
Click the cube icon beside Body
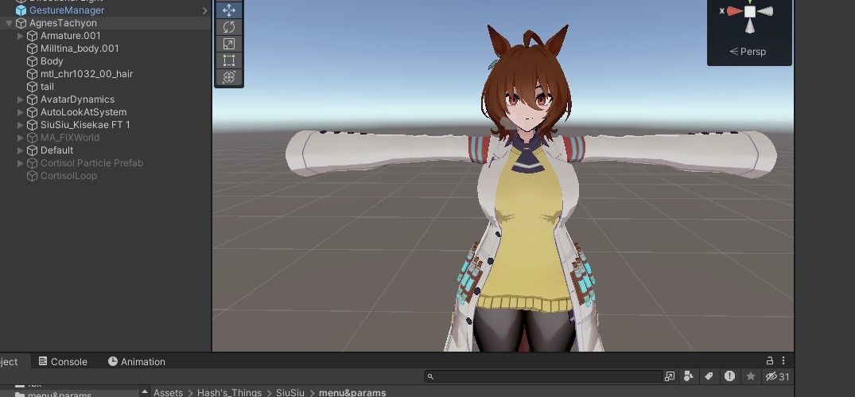(32, 61)
